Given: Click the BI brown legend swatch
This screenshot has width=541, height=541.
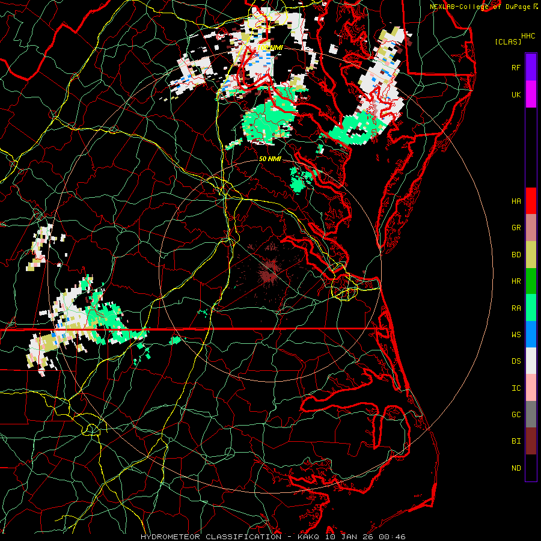Looking at the screenshot, I should tap(531, 441).
